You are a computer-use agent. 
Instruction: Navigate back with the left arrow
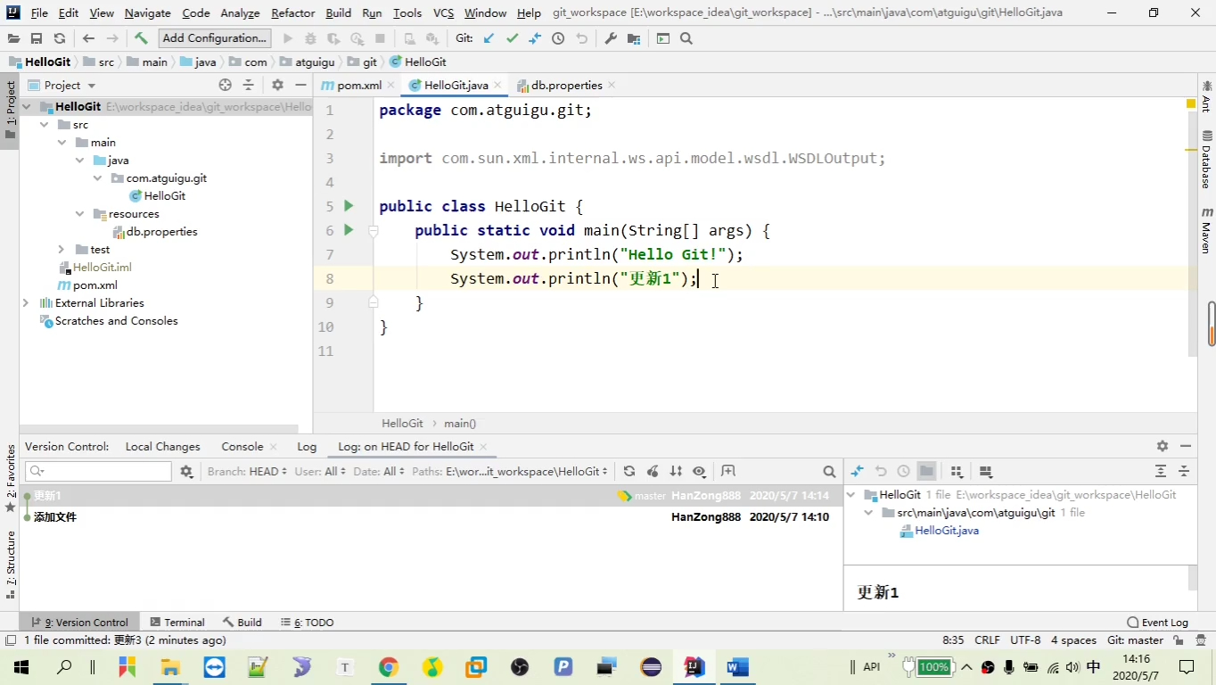88,38
